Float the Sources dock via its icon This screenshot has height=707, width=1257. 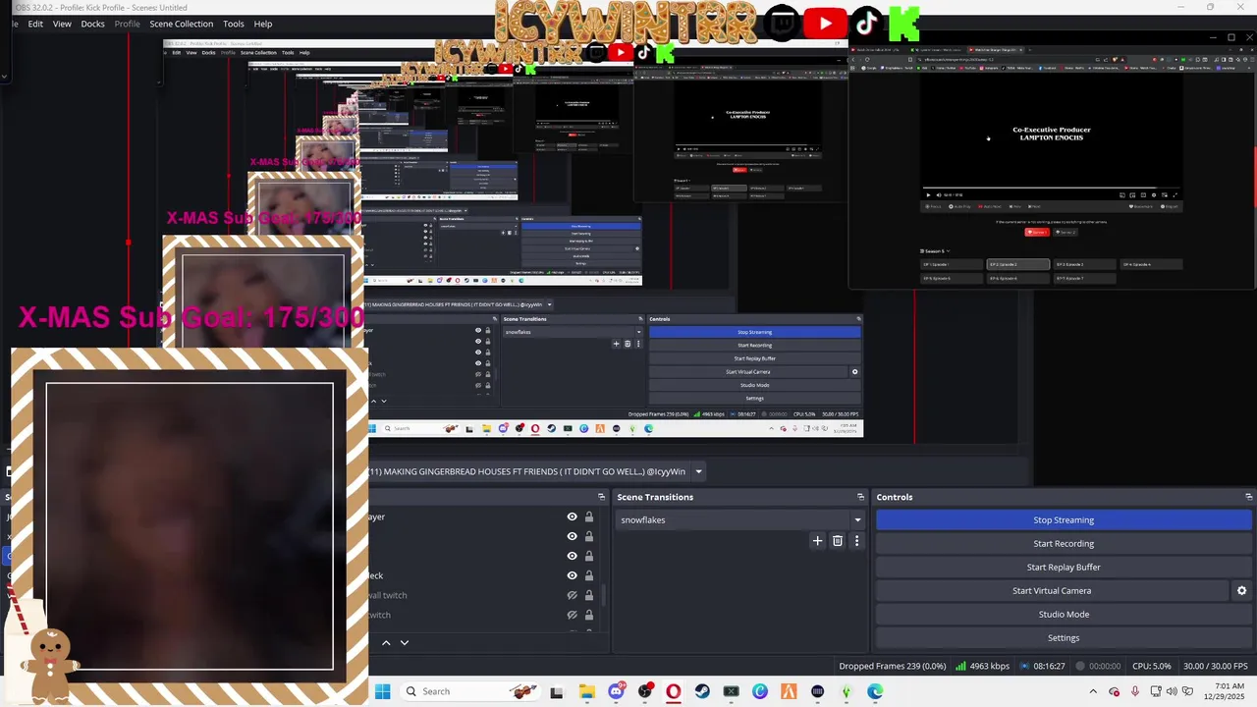pos(601,497)
